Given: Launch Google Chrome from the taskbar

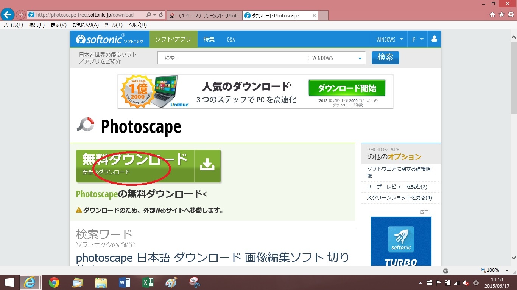Looking at the screenshot, I should click(x=54, y=282).
